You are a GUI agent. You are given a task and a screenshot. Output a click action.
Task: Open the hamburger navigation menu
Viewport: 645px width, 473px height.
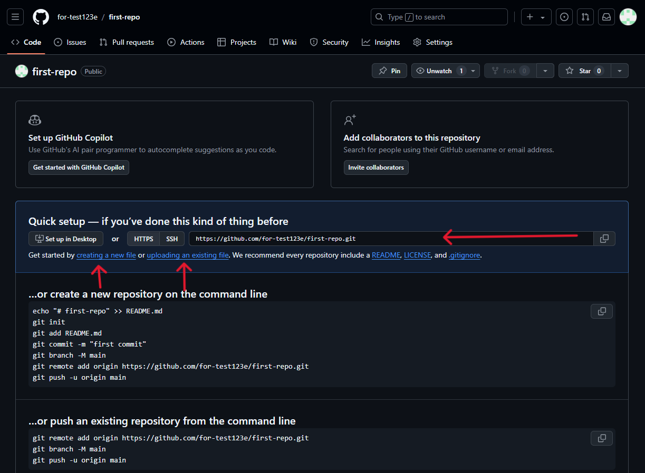[x=15, y=16]
